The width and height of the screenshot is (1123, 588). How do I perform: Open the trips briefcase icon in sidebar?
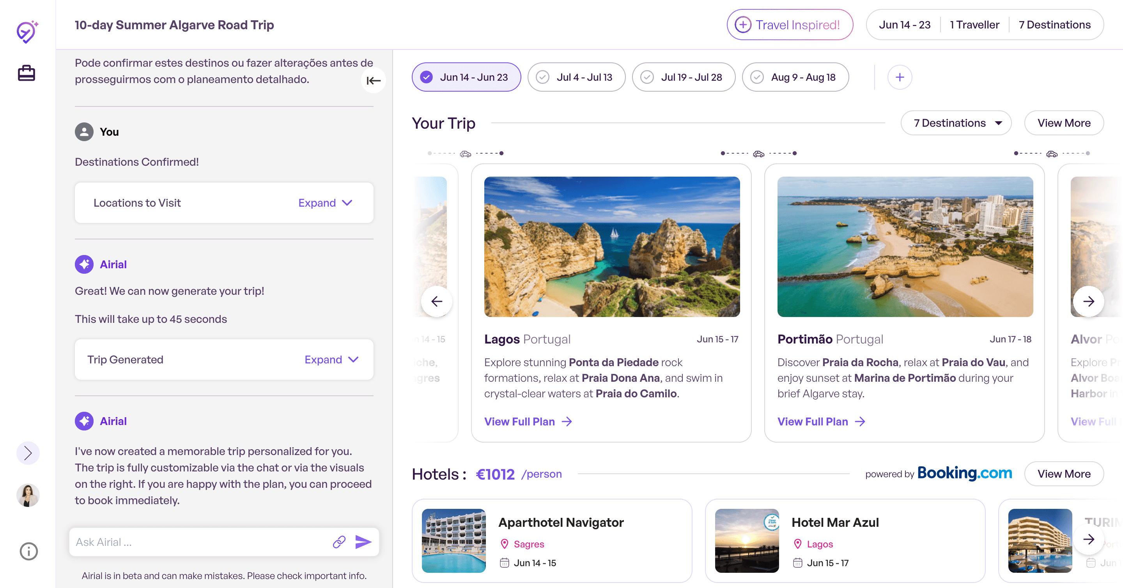click(x=26, y=73)
